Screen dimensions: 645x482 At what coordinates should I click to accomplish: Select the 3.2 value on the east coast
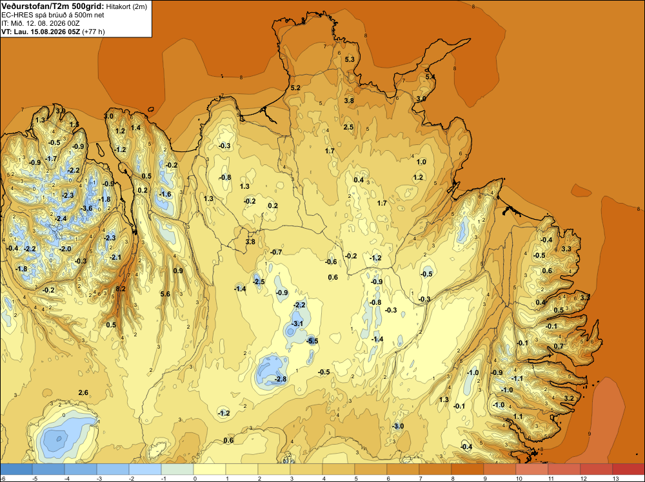[x=569, y=398]
